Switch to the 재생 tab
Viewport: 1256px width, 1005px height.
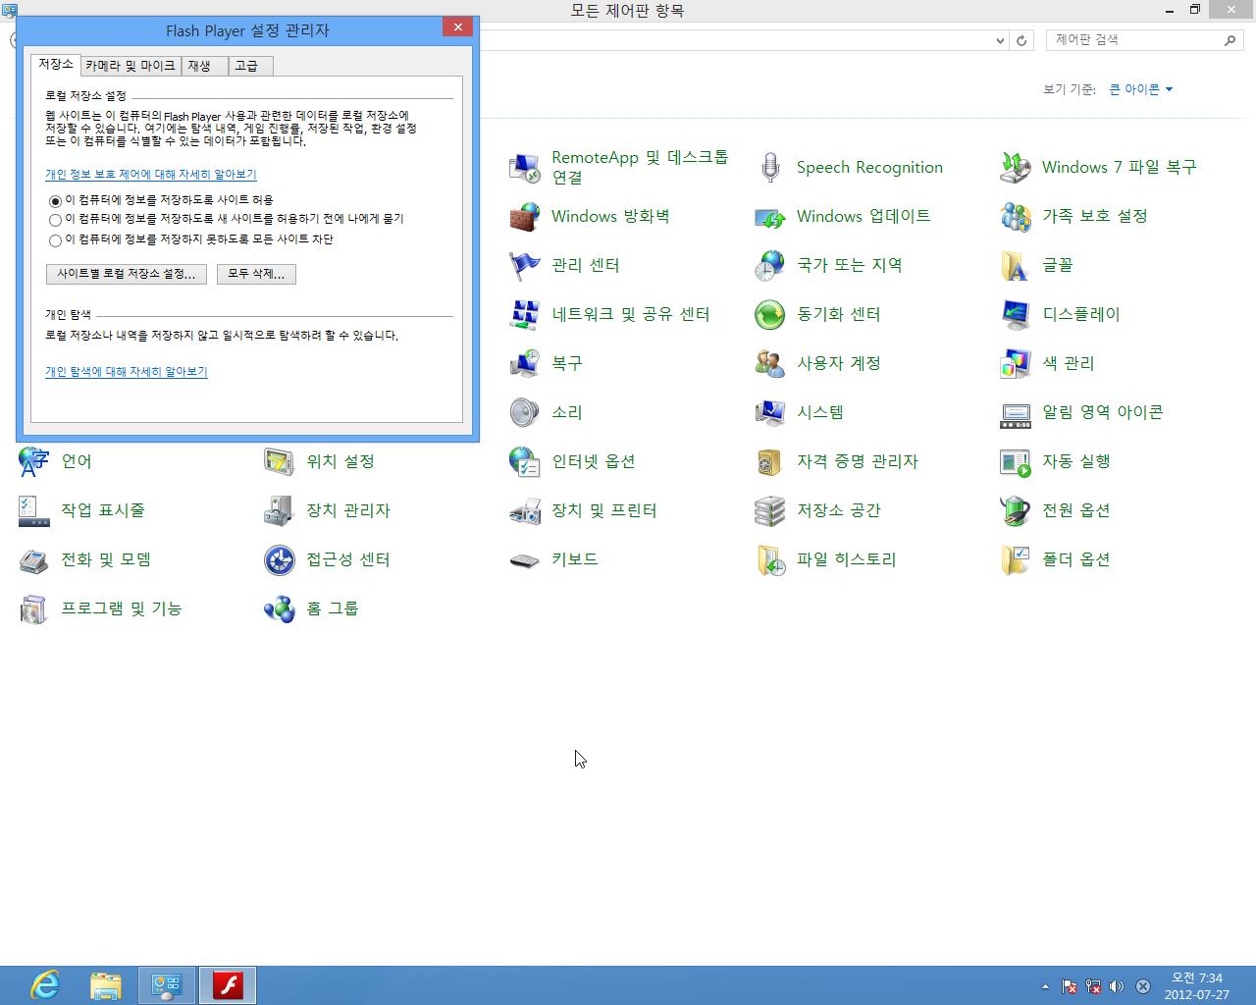tap(204, 66)
